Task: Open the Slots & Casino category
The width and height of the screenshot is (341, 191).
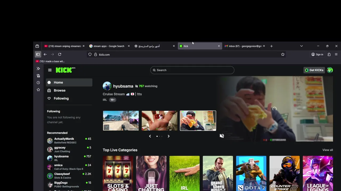Action: tap(118, 173)
